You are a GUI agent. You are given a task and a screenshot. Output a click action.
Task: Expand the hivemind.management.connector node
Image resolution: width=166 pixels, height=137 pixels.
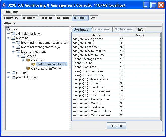(x=13, y=42)
